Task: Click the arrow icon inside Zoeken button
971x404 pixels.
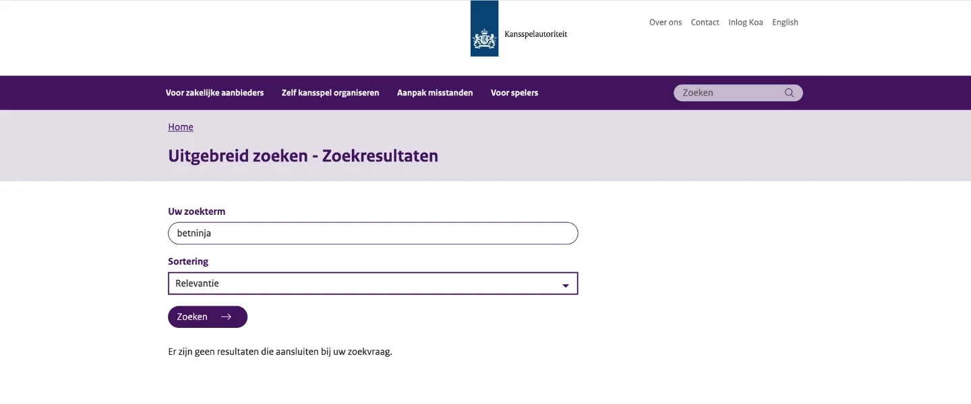Action: click(x=226, y=317)
